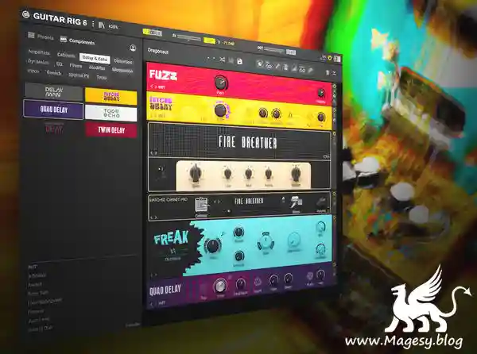Select the Amplifiers category

[39, 52]
